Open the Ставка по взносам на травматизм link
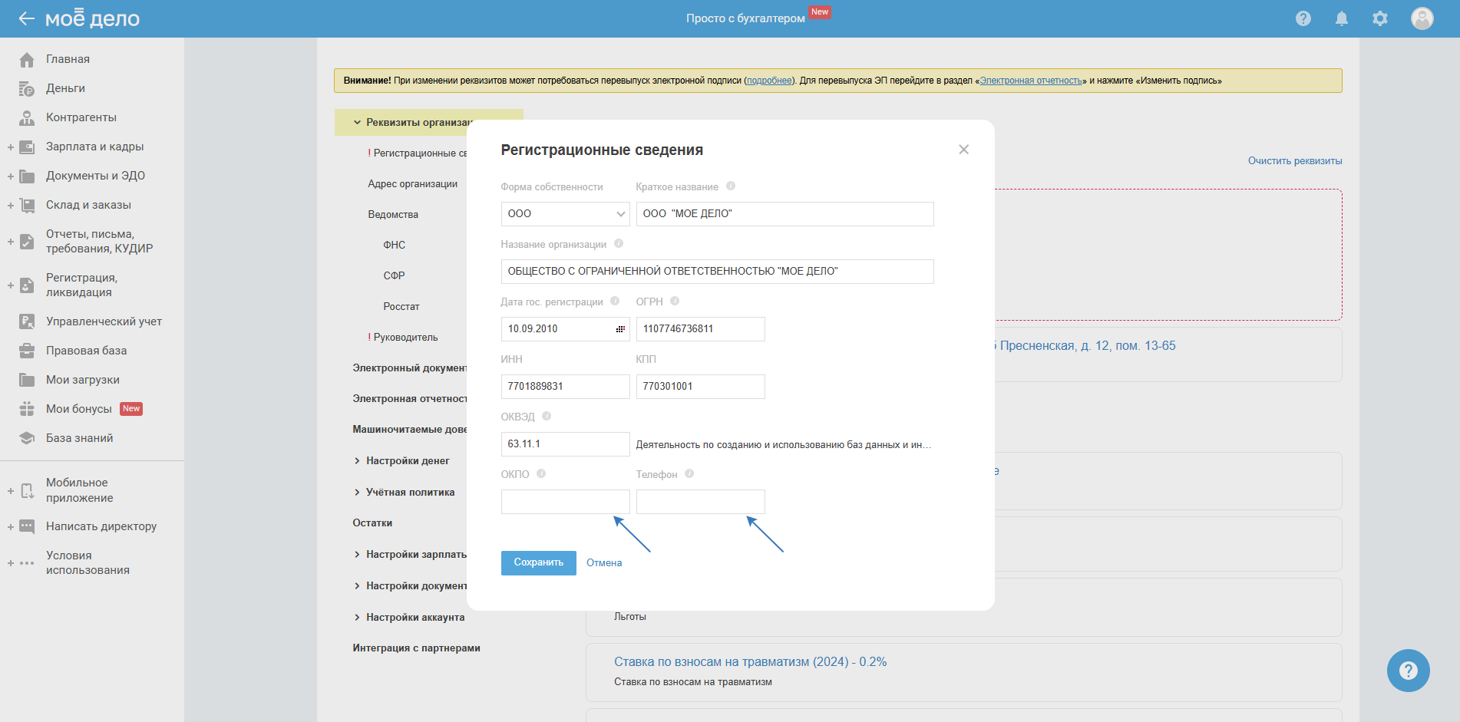Screen dimensions: 1460x722 (x=750, y=661)
